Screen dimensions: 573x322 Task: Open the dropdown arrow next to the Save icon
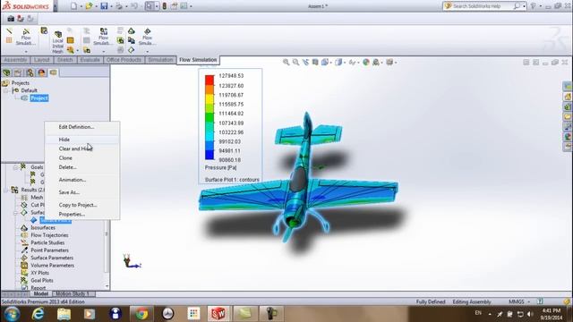[111, 6]
